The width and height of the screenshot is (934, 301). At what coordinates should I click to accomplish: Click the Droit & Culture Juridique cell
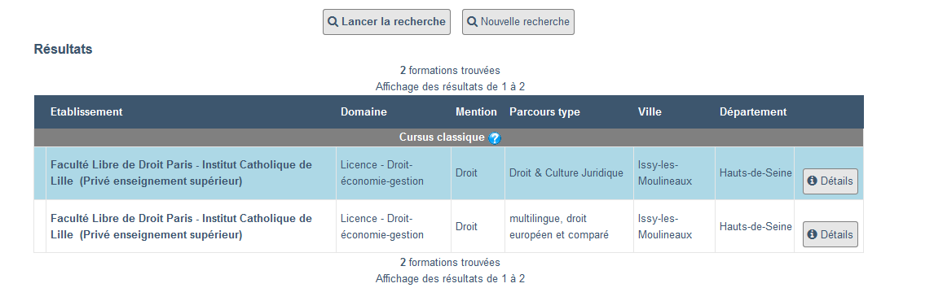click(569, 173)
